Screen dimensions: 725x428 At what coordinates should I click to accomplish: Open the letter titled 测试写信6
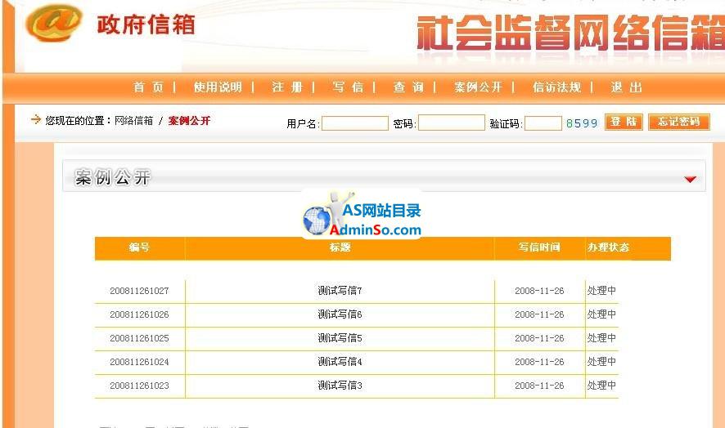tap(340, 314)
